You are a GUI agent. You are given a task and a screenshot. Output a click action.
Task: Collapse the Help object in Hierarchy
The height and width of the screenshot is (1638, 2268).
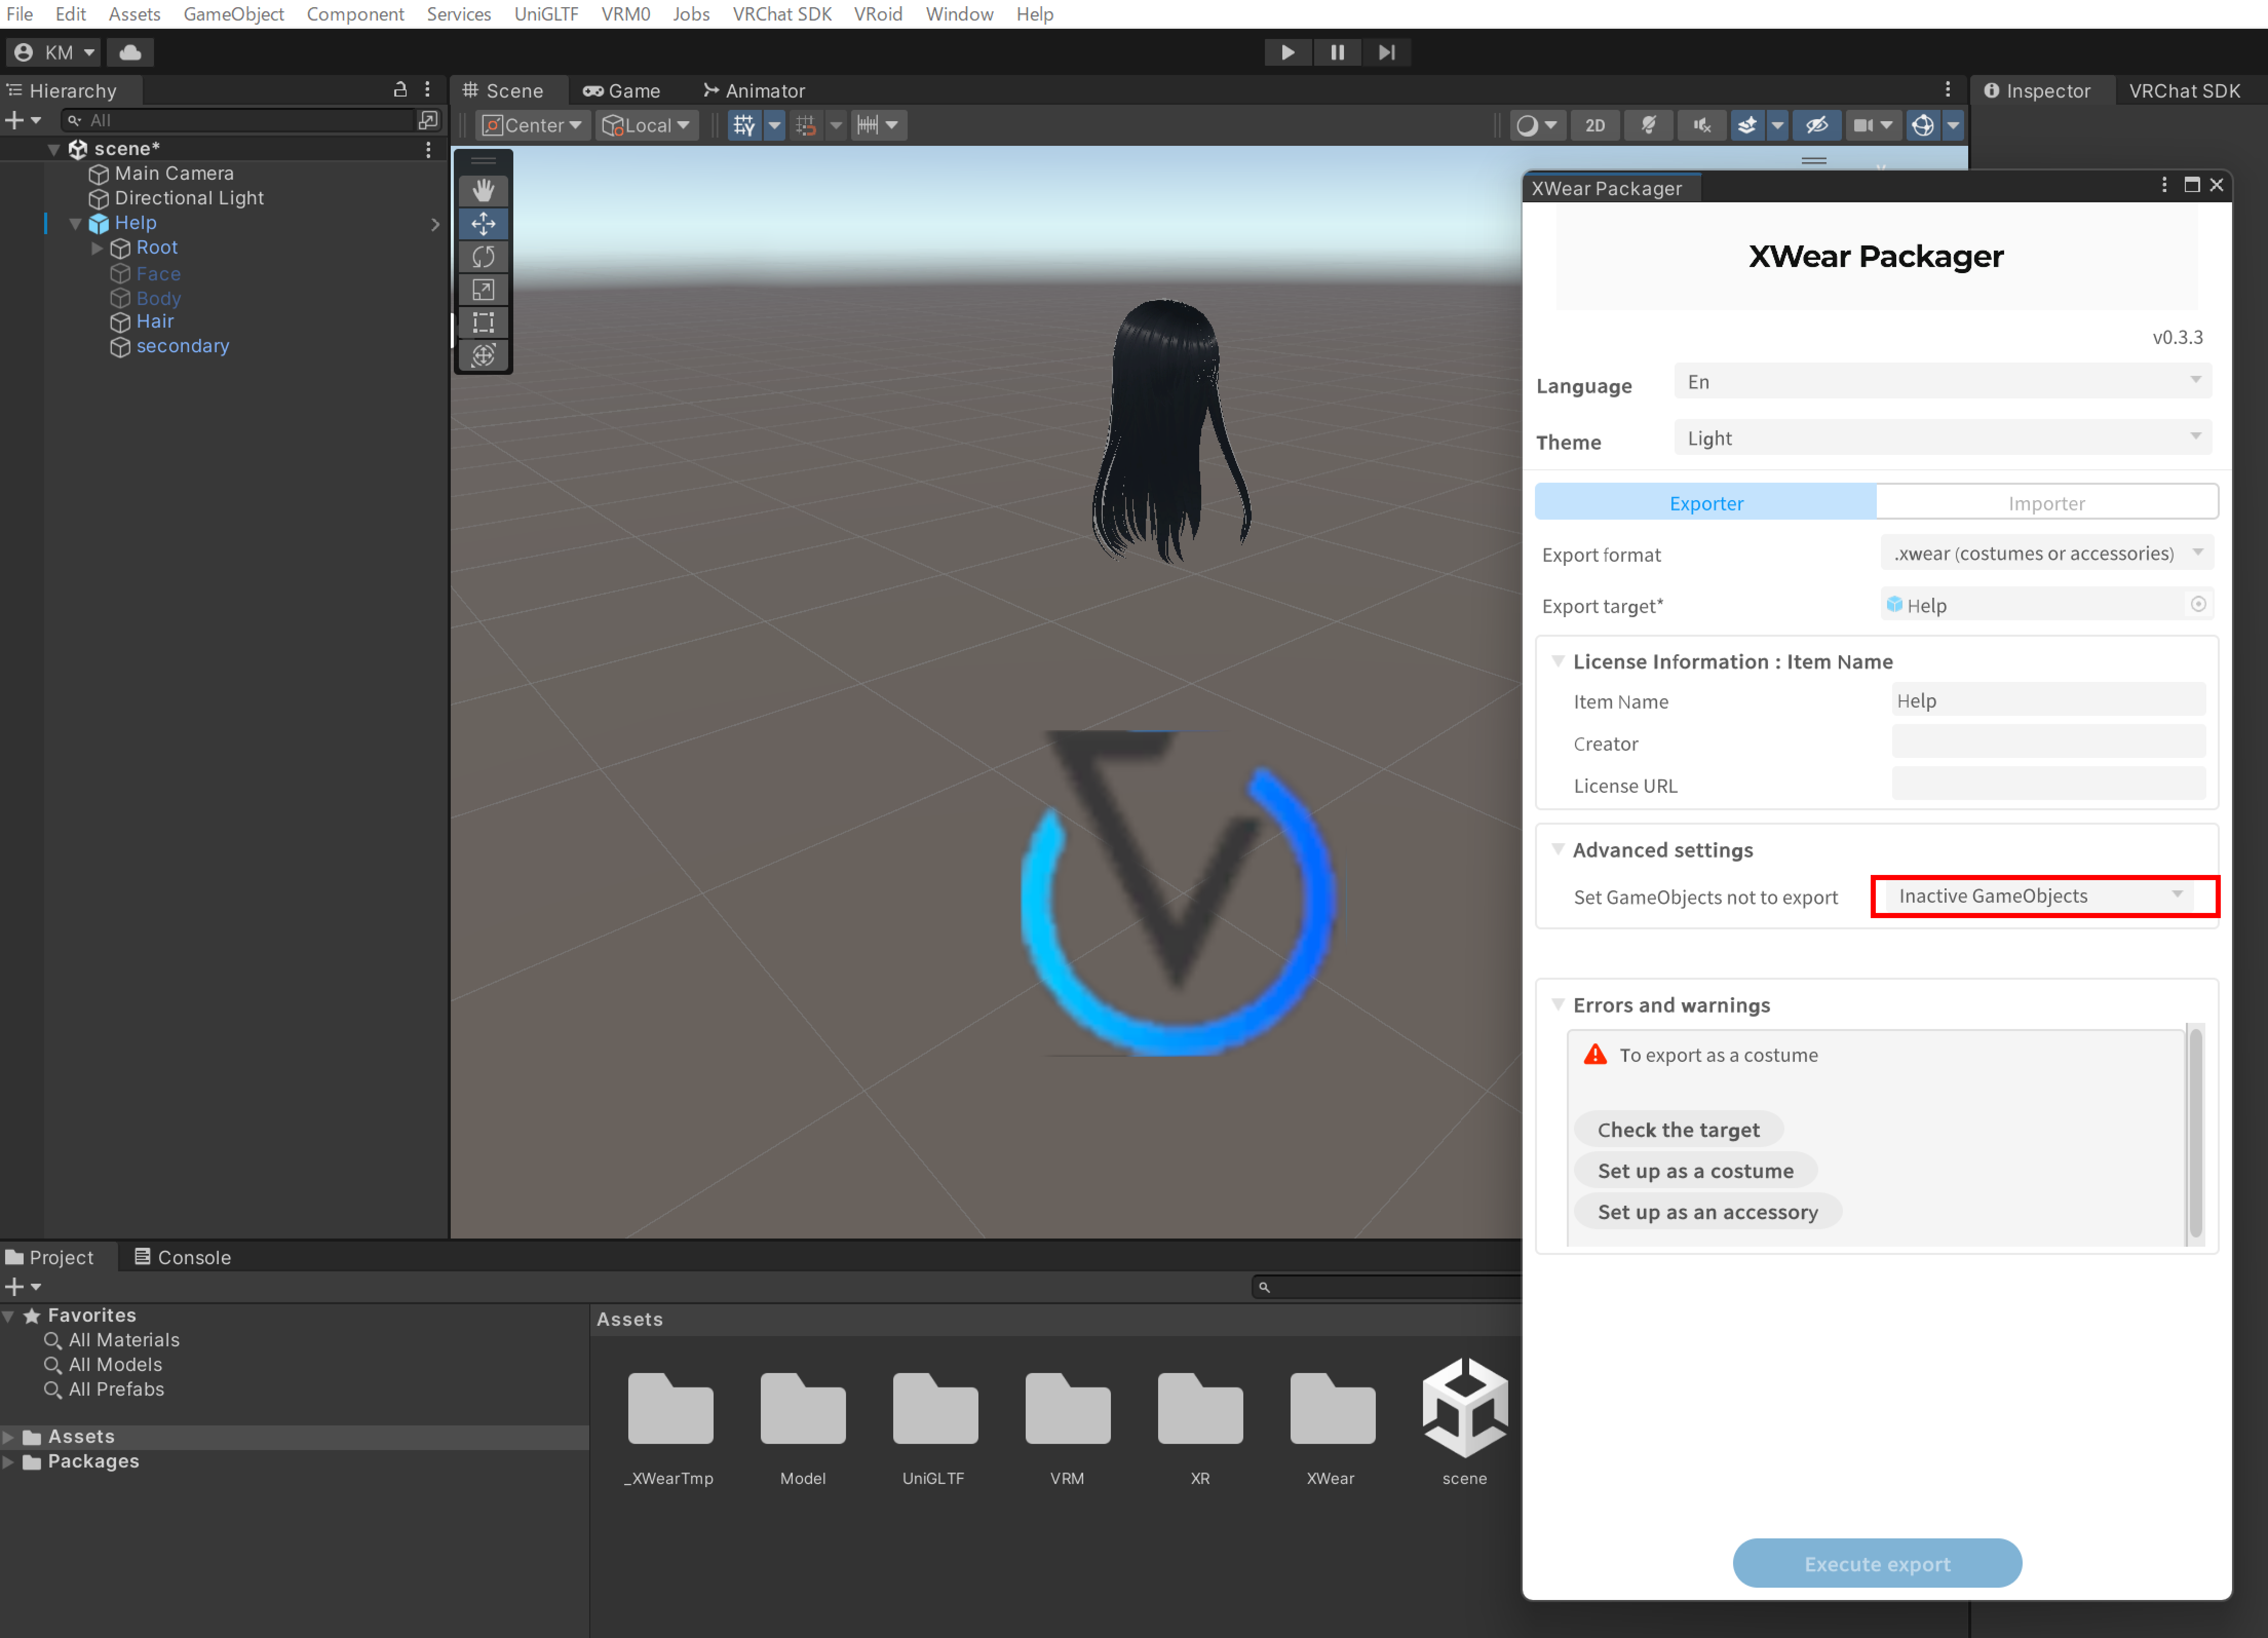pyautogui.click(x=75, y=223)
